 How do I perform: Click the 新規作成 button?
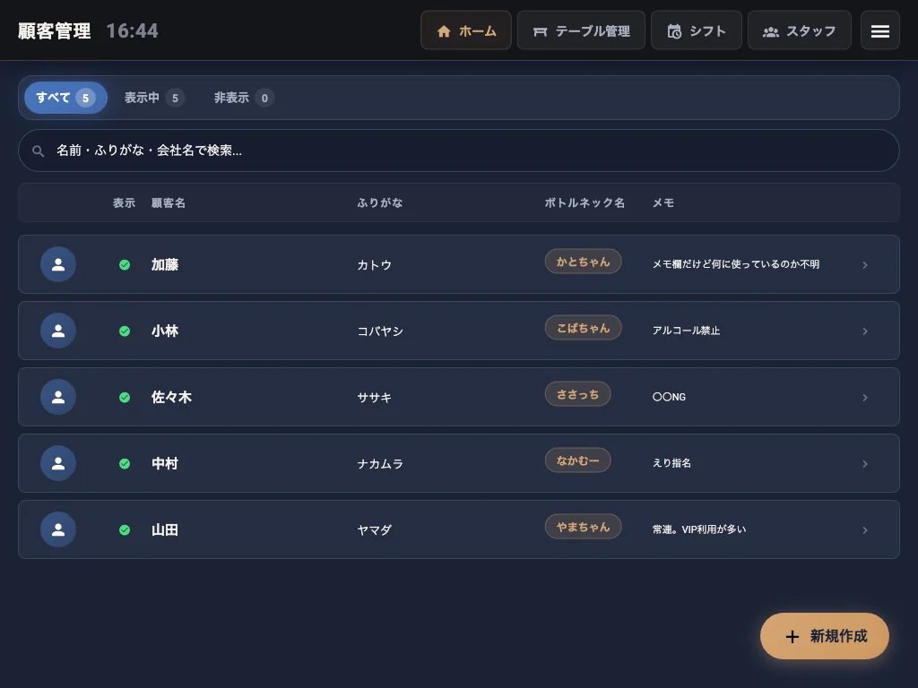pos(825,636)
